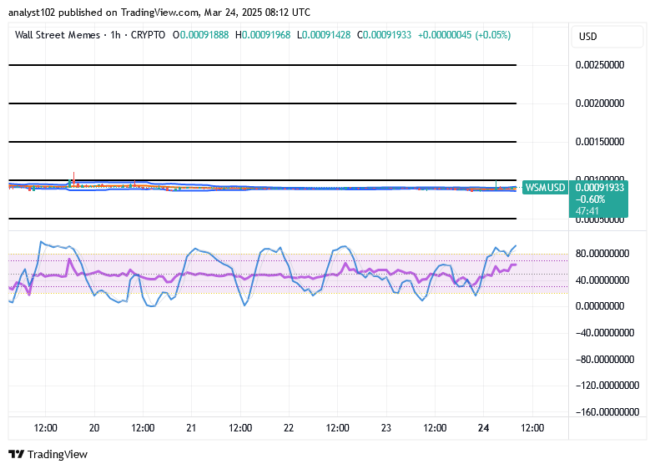Click the 80.00000000 oscillator scale label
Image resolution: width=655 pixels, height=469 pixels.
click(x=602, y=254)
